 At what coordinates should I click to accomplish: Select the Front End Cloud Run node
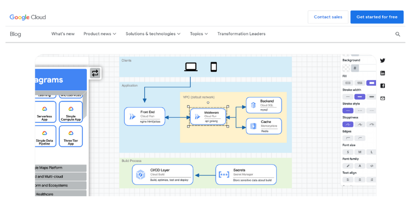click(x=145, y=116)
